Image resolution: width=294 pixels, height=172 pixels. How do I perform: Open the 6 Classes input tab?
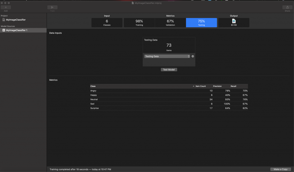[107, 23]
